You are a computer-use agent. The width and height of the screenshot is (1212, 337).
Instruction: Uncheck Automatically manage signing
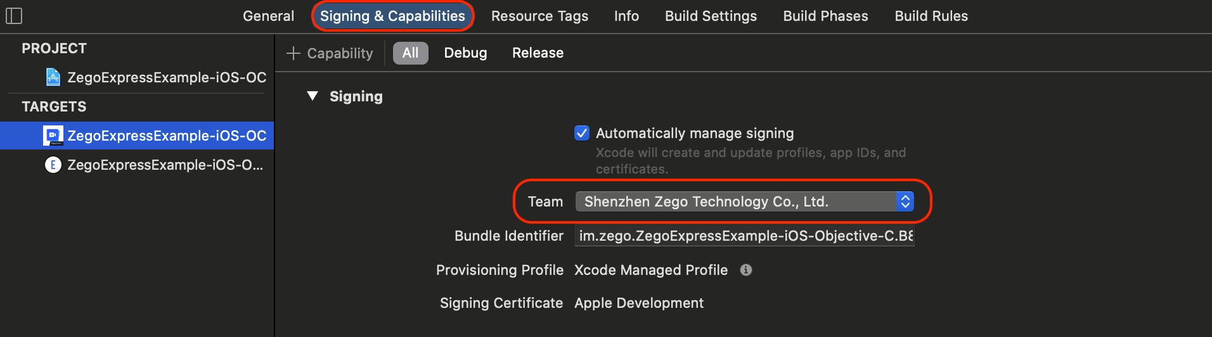point(581,133)
